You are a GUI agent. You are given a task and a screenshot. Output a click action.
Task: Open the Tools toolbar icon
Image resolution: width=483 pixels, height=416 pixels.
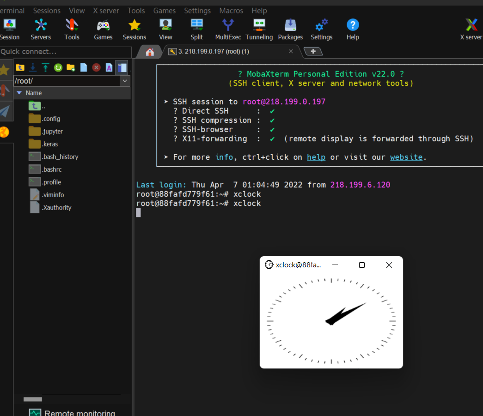tap(72, 30)
